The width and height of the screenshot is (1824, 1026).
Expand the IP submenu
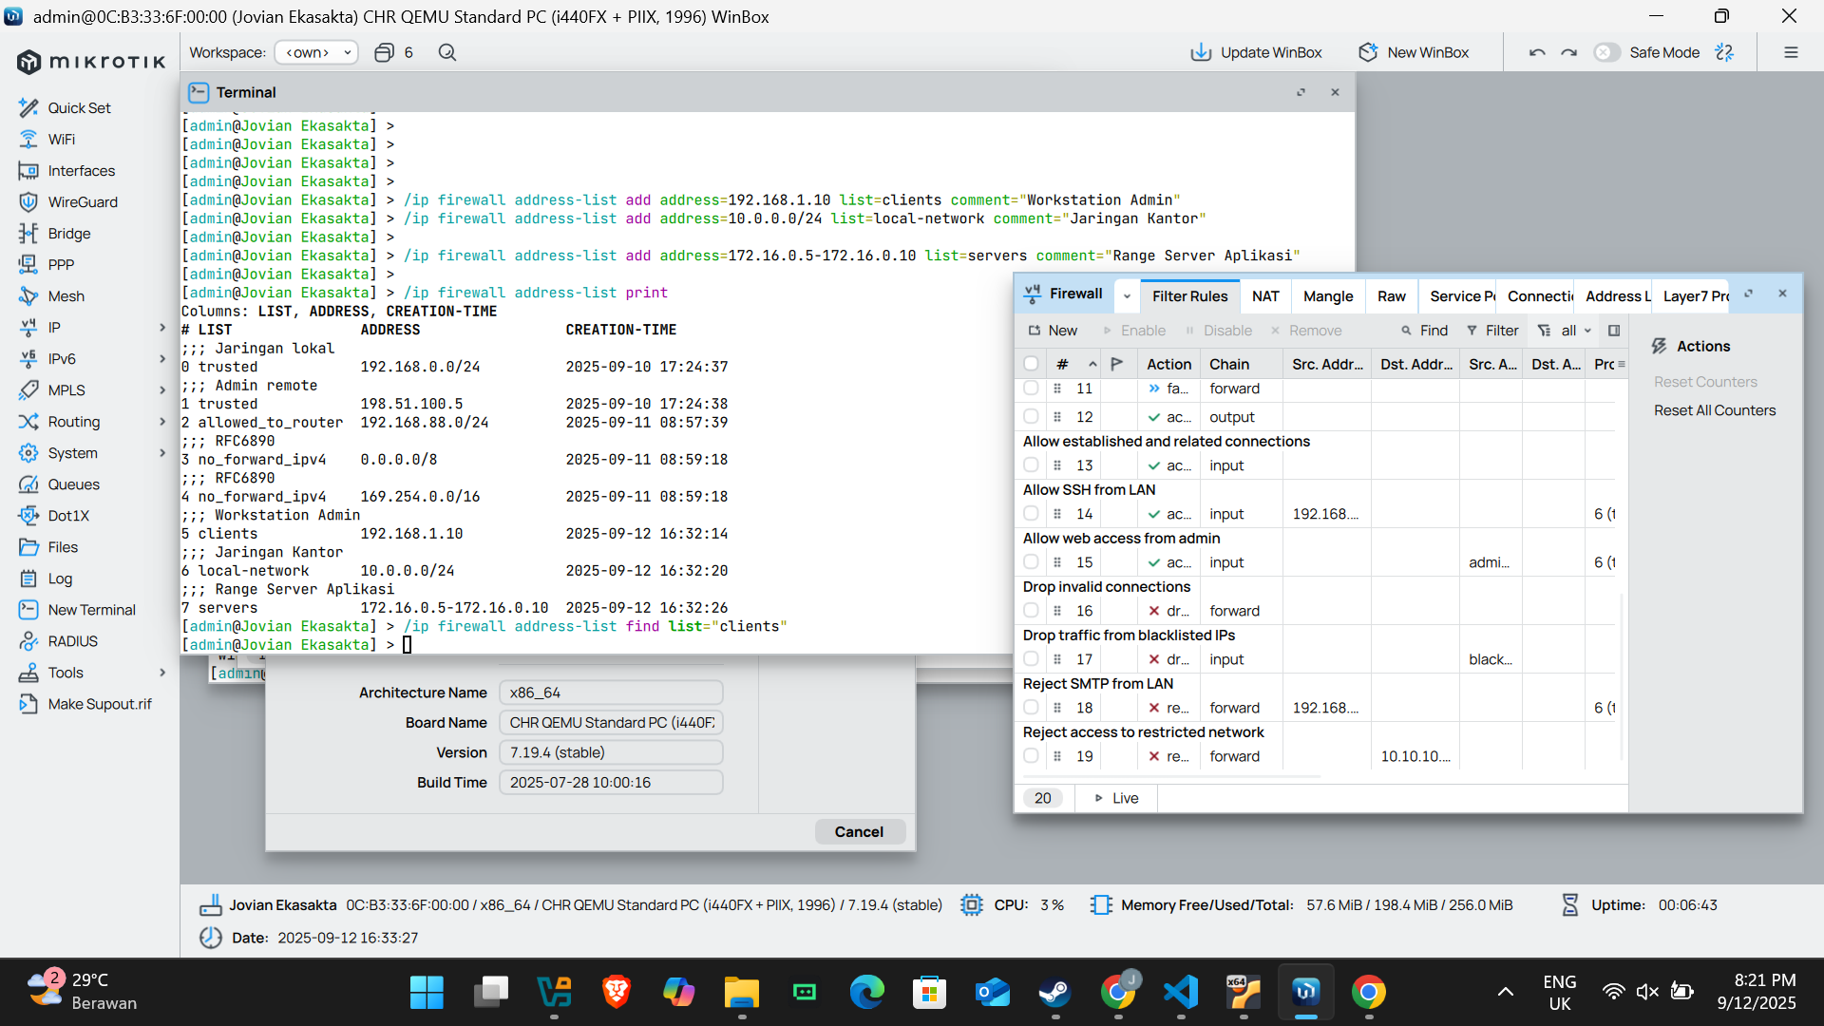tap(162, 328)
